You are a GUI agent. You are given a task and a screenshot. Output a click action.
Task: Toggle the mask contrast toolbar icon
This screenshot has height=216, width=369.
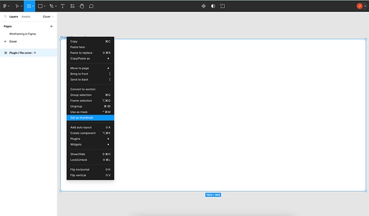point(213,6)
